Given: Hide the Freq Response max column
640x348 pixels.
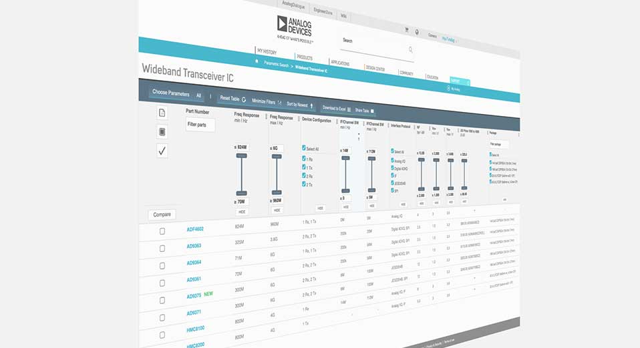Looking at the screenshot, I should pos(277,210).
